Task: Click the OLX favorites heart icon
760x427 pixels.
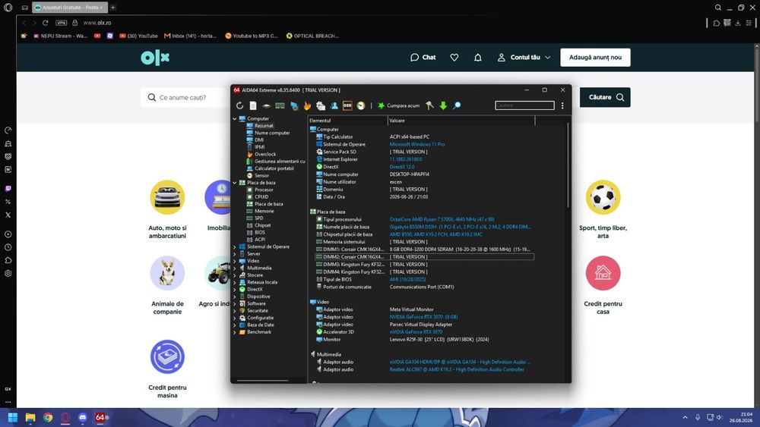Action: pyautogui.click(x=454, y=58)
